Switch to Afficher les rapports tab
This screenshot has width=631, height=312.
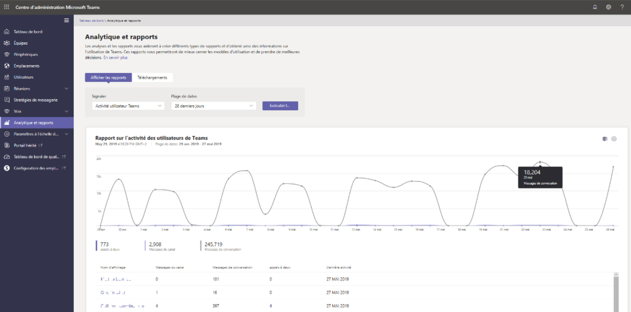click(108, 77)
